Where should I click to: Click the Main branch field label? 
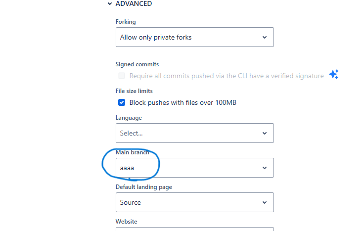point(132,152)
